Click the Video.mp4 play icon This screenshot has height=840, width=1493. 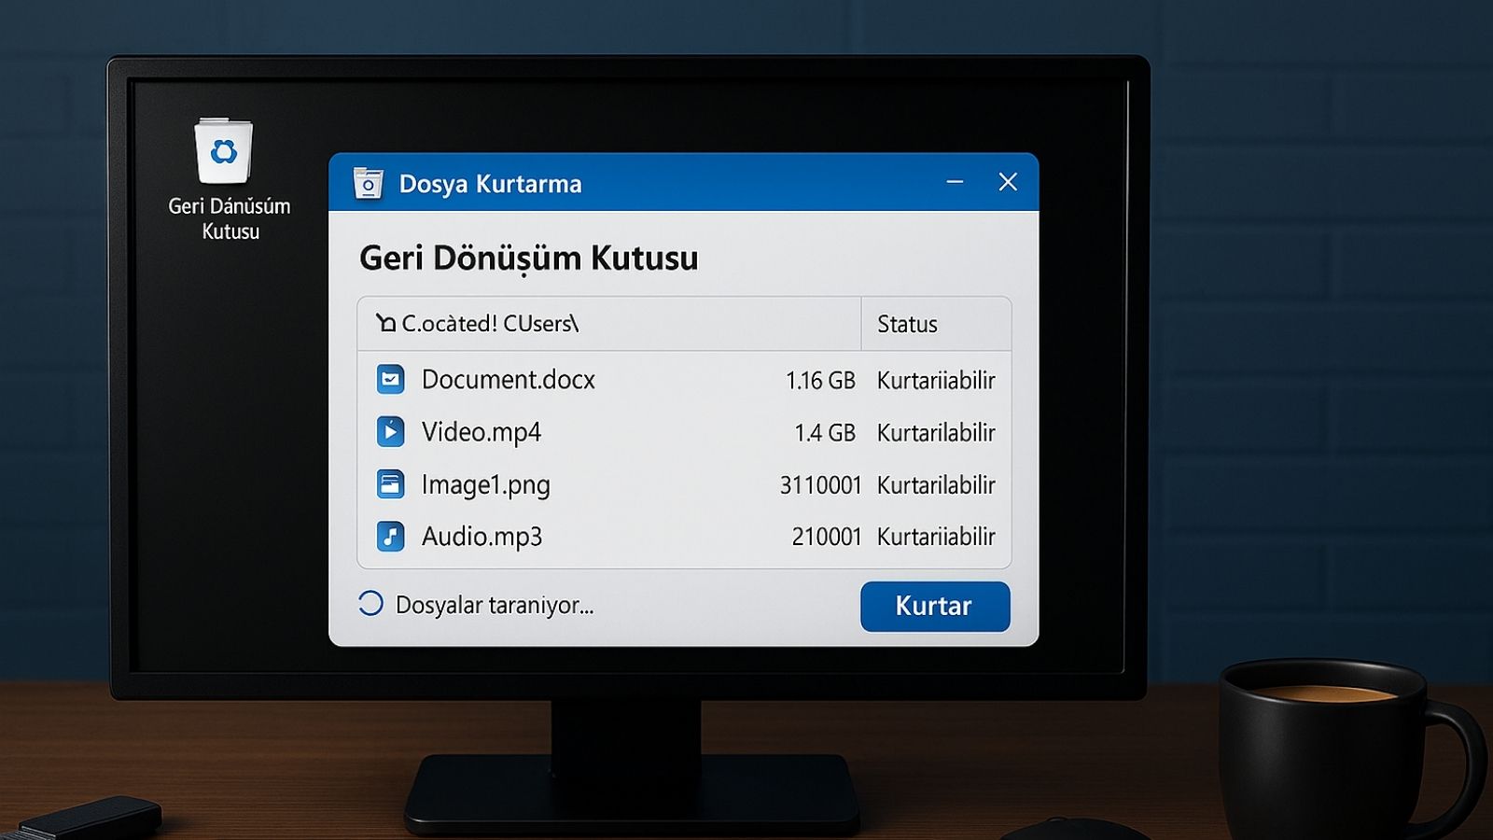coord(390,432)
